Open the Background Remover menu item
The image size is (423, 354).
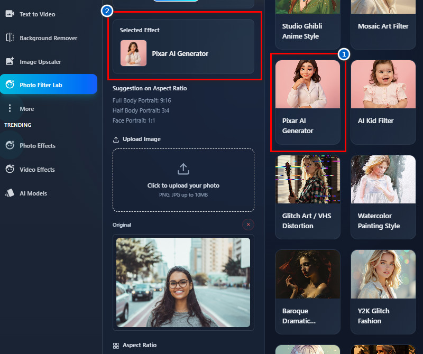click(48, 38)
